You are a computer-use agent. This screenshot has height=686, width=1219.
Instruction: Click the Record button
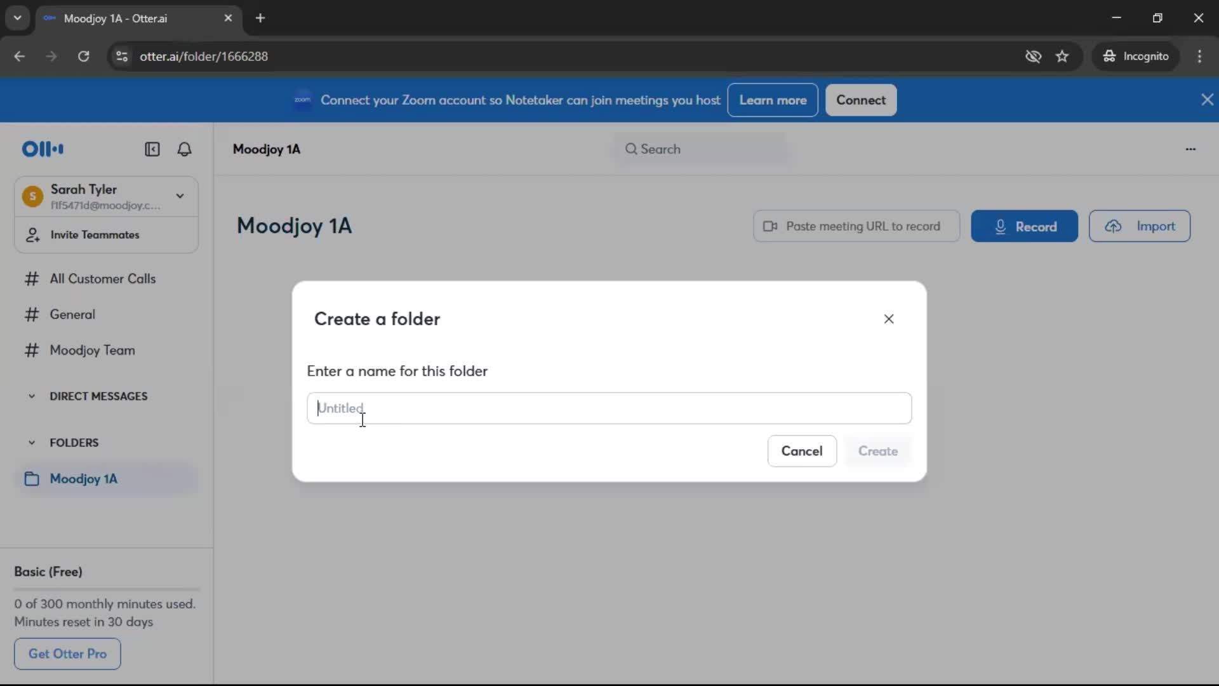tap(1024, 226)
